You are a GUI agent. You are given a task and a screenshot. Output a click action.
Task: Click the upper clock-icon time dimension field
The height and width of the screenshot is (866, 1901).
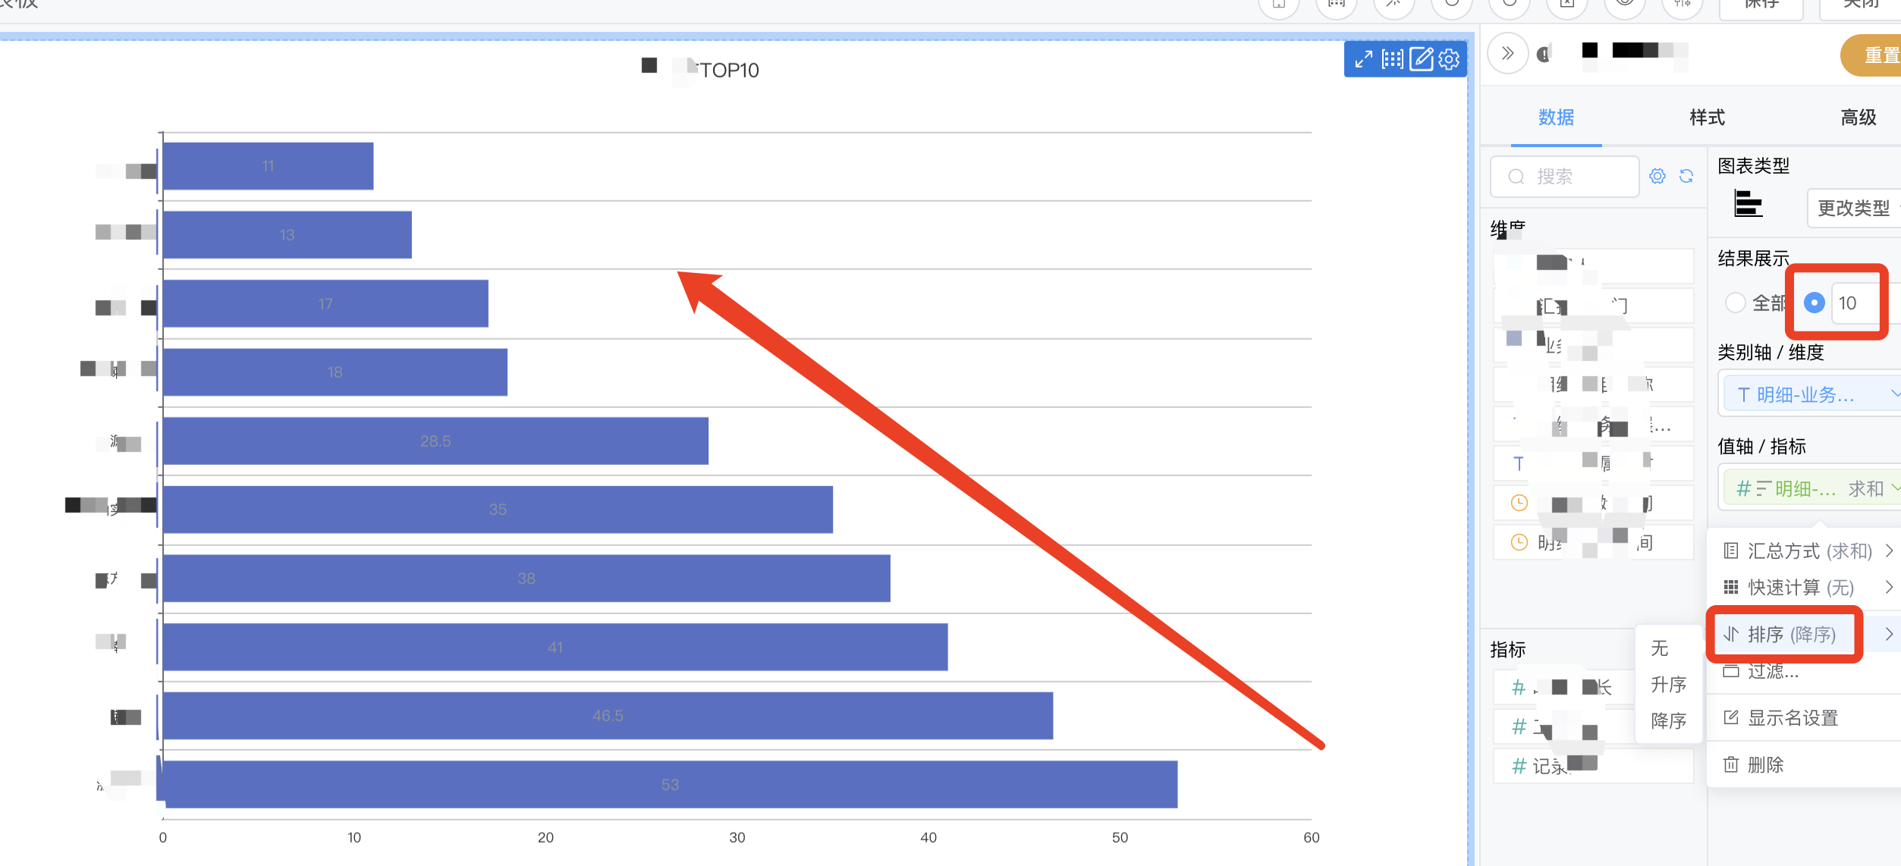click(x=1593, y=503)
